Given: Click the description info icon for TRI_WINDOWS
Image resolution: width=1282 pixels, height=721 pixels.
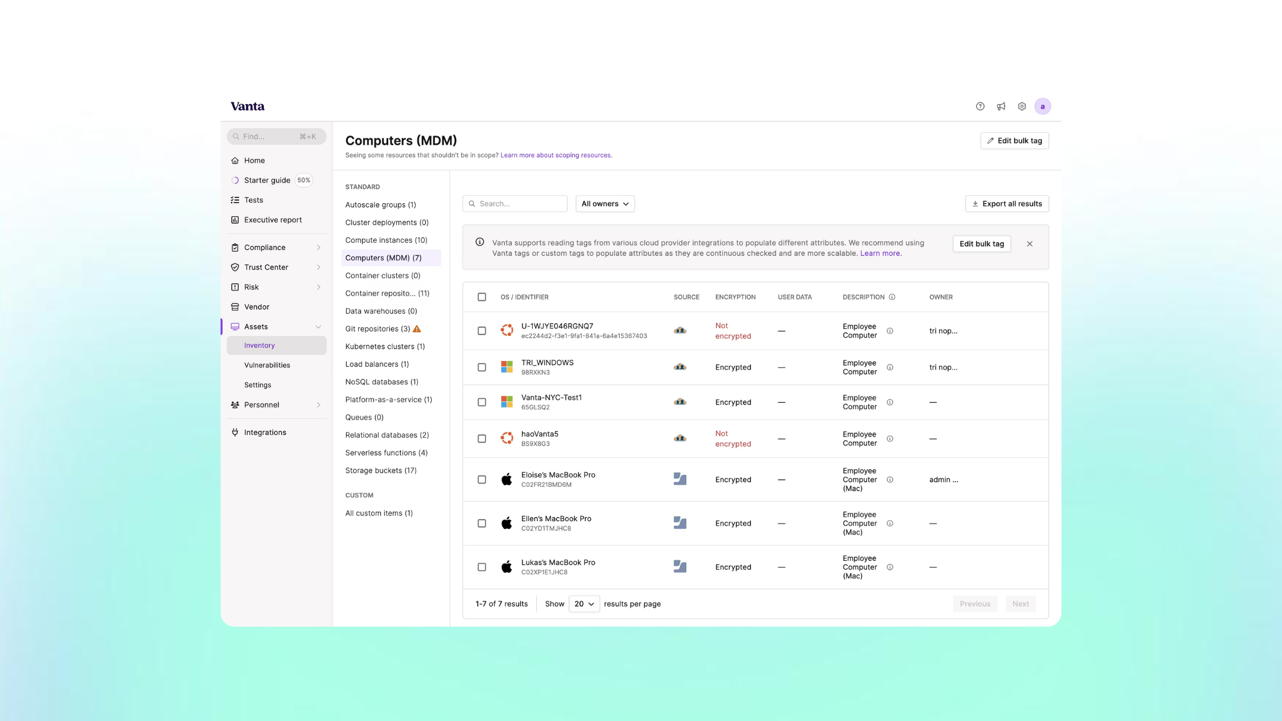Looking at the screenshot, I should pos(890,367).
